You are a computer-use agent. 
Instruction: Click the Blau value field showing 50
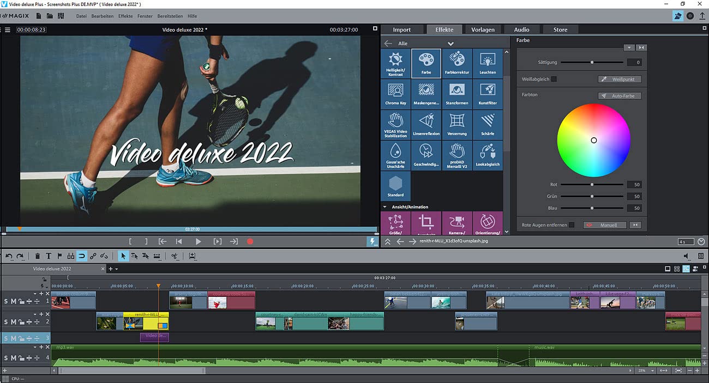click(634, 208)
